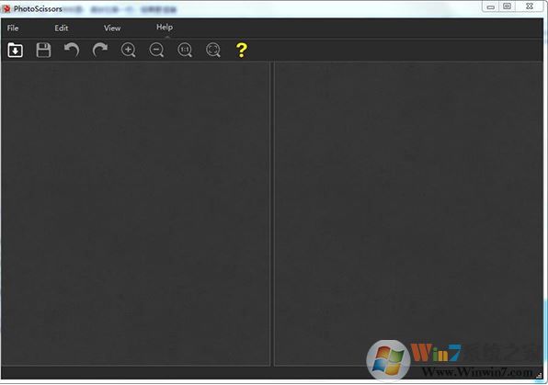The image size is (548, 385).
Task: Close the PhotoScissors window
Action: click(530, 6)
